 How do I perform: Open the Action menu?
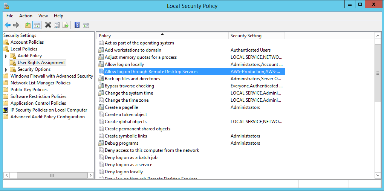point(26,16)
